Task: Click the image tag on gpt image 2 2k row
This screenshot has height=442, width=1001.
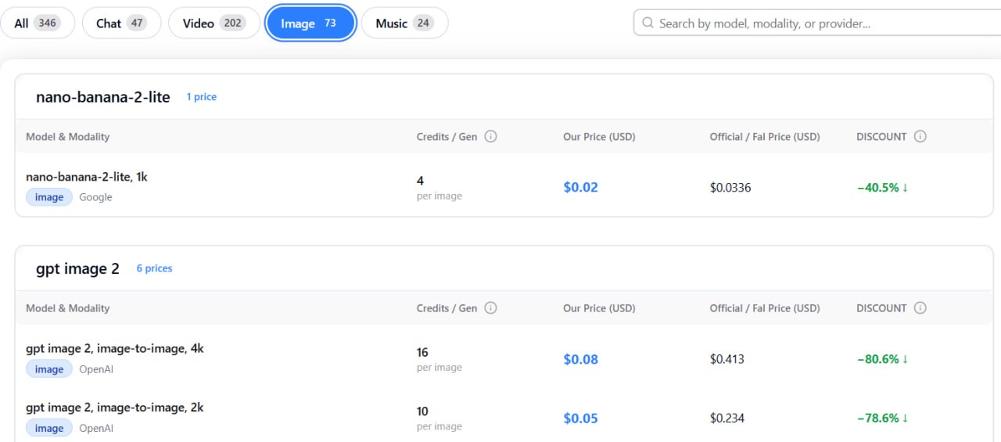Action: point(49,428)
